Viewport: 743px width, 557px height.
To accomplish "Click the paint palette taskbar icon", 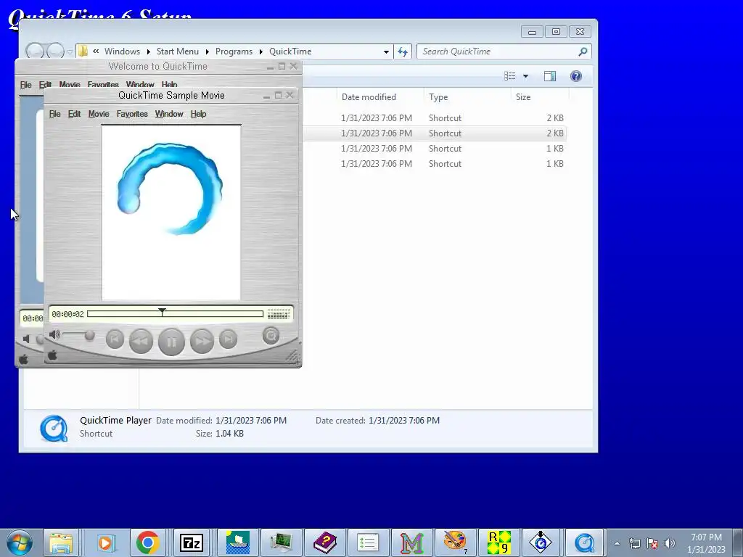I will pyautogui.click(x=456, y=542).
